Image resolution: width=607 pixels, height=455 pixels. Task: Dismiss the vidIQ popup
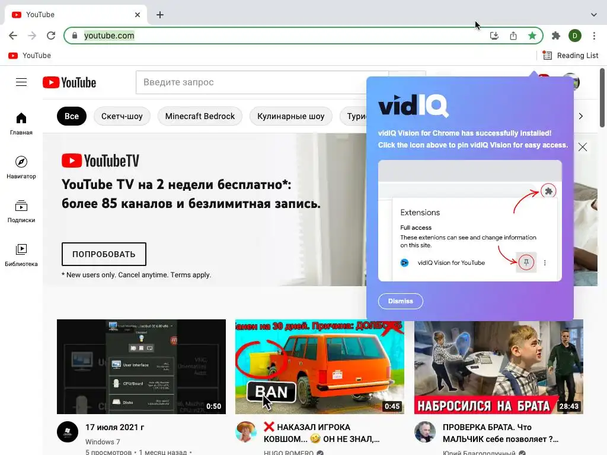pos(400,301)
